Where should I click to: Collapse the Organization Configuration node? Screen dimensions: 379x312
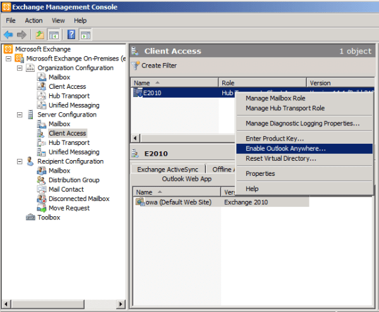[20, 68]
